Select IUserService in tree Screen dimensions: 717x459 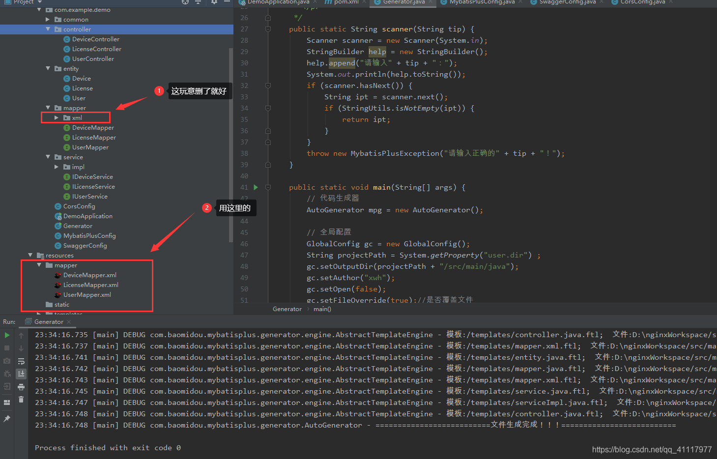point(90,197)
